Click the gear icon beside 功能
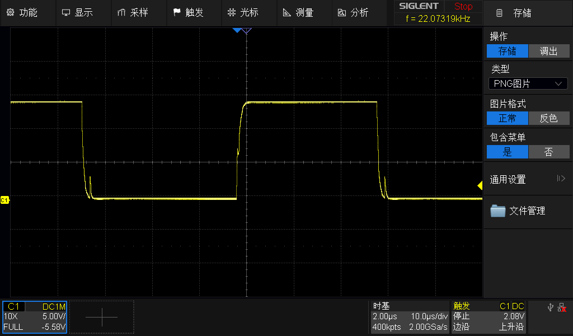Image resolution: width=573 pixels, height=336 pixels. [10, 12]
